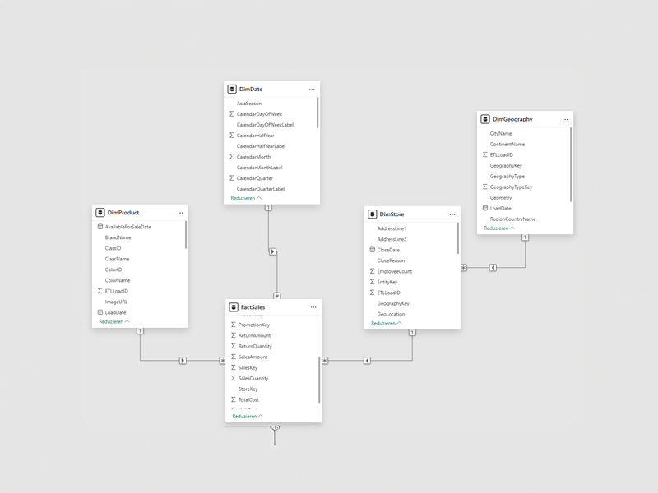Click the DimGeography field list scrollbar
658x493 pixels.
571,164
